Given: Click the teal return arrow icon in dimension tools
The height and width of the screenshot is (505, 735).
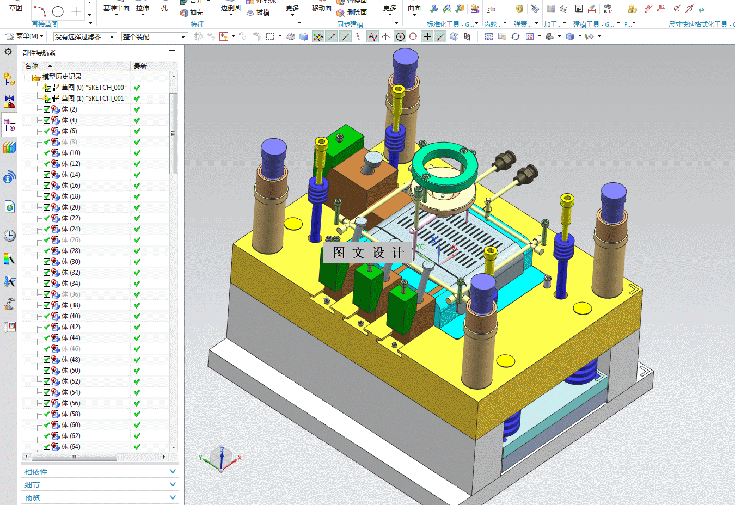Looking at the screenshot, I should pos(701,9).
